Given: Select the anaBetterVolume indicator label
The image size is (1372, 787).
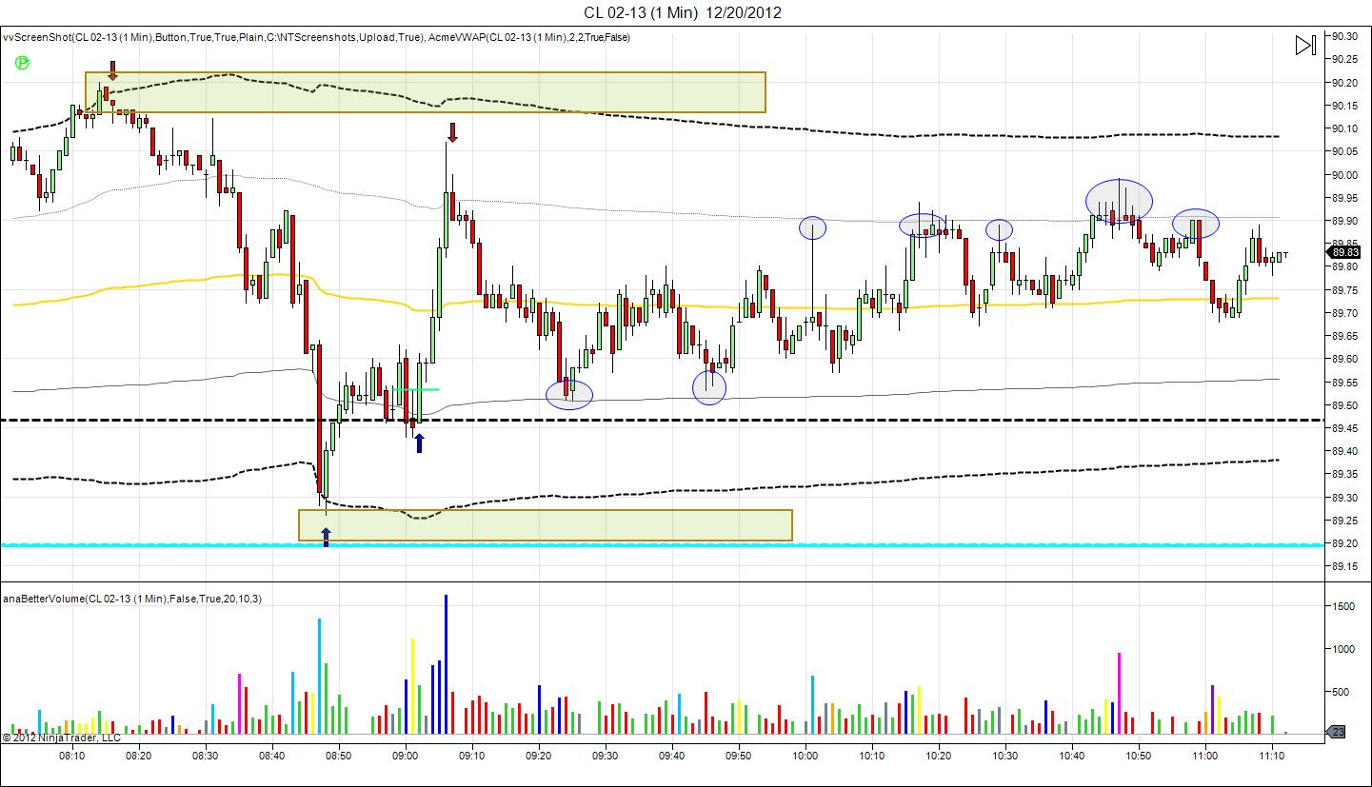Looking at the screenshot, I should tap(132, 599).
